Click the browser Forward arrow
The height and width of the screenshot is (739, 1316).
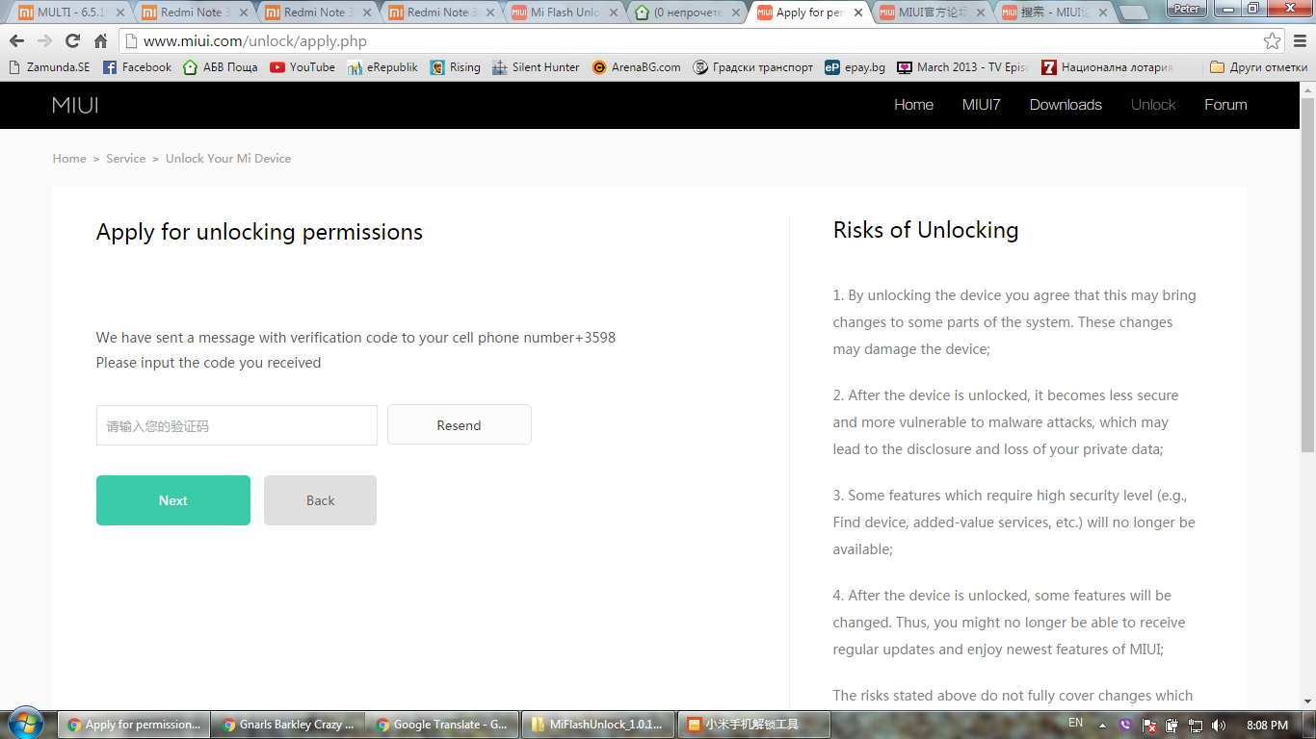click(x=44, y=41)
